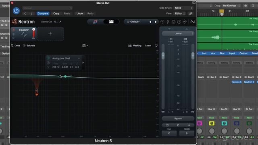Image resolution: width=258 pixels, height=145 pixels.
Task: Open the St Out output slot
Action: (x=249, y=109)
